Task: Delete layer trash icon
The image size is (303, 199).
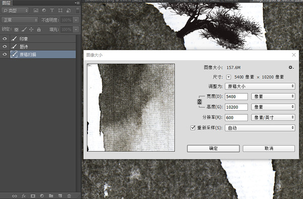Action: pos(69,195)
